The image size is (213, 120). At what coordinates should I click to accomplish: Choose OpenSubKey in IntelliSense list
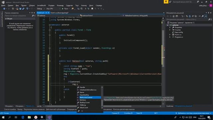pyautogui.click(x=89, y=95)
